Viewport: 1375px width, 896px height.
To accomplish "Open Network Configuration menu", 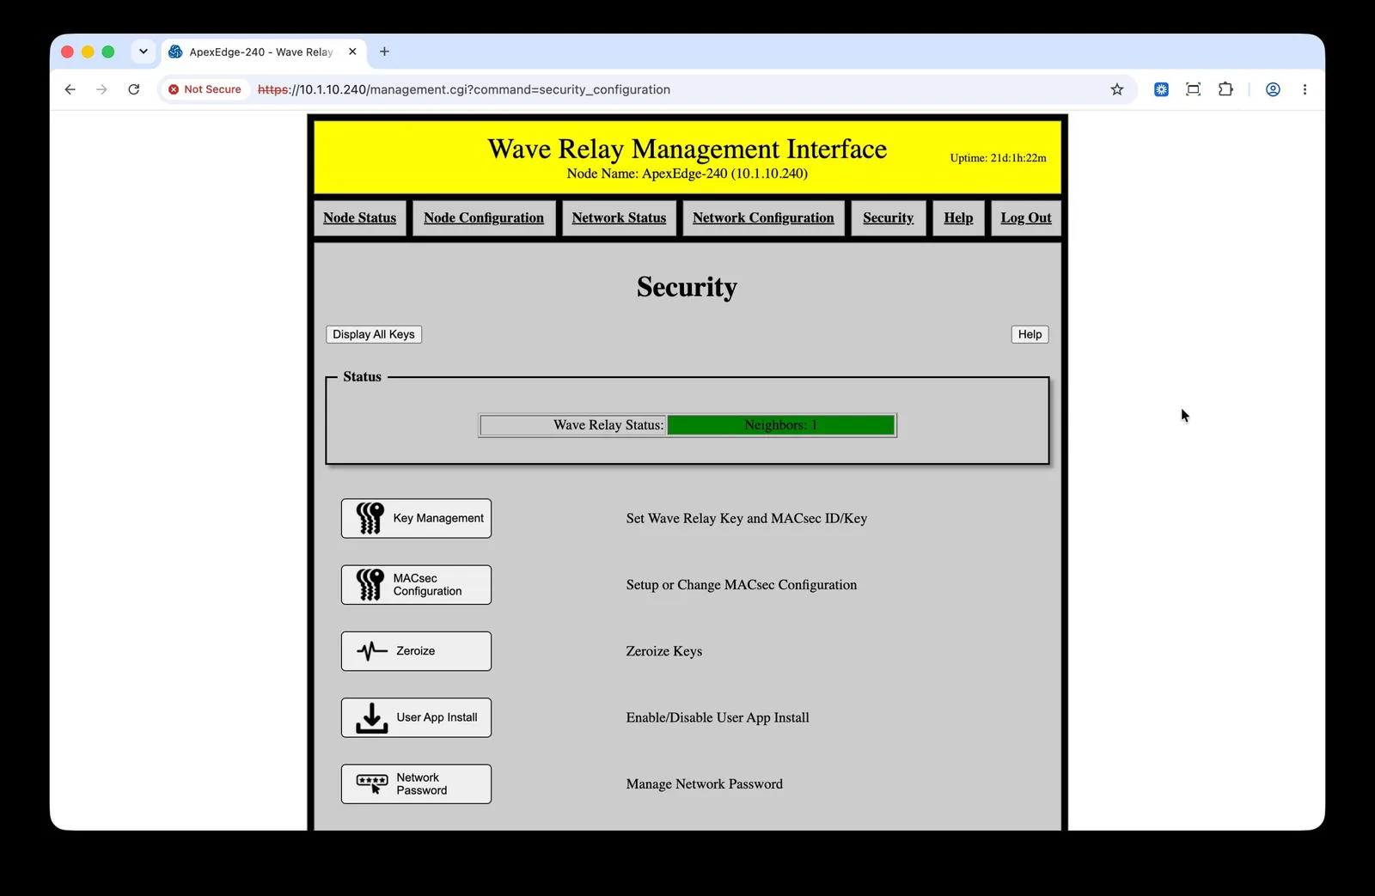I will [x=763, y=218].
